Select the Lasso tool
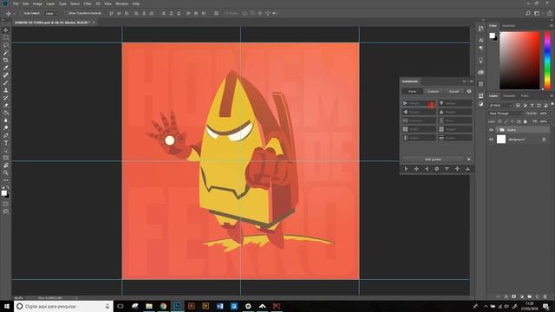Viewport: 555px width, 312px height. (6, 45)
